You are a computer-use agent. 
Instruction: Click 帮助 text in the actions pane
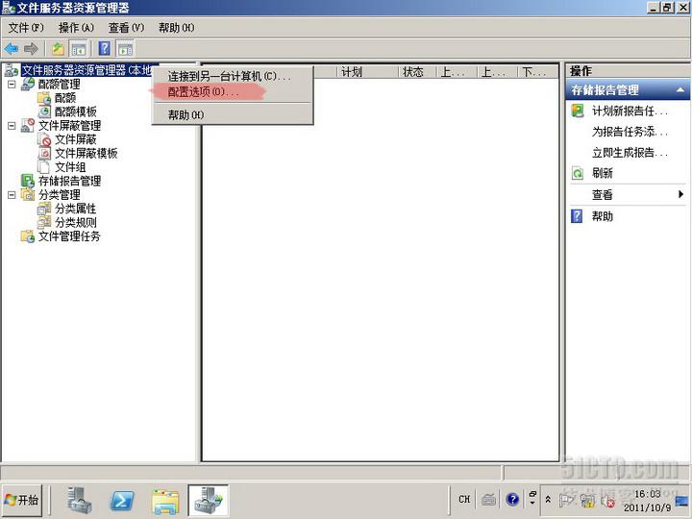(603, 216)
